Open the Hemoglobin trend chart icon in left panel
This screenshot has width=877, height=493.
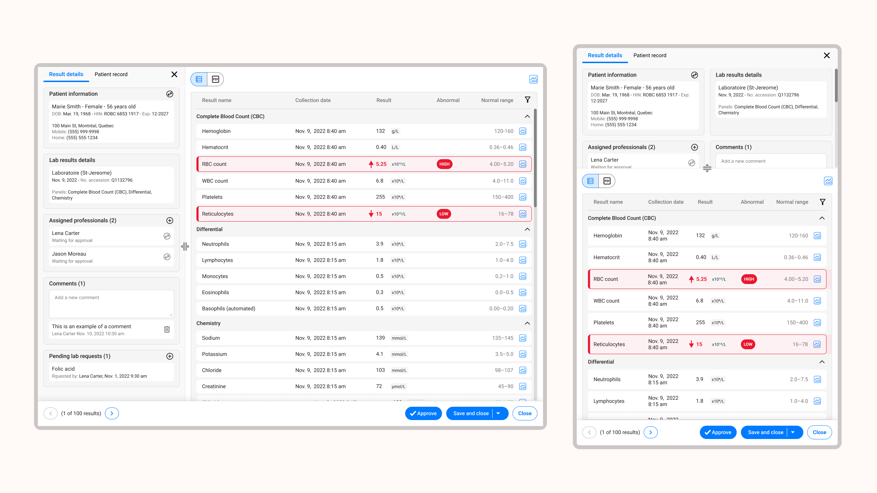pos(522,131)
